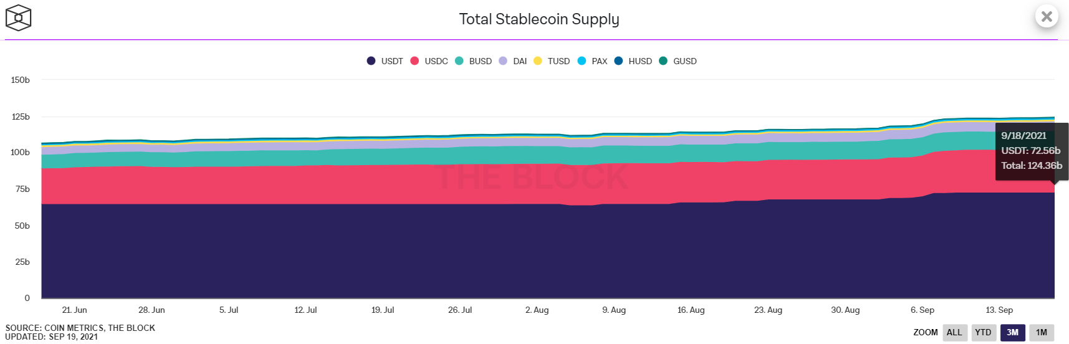Click the HUSD blue legend marker
This screenshot has width=1069, height=344.
[x=618, y=61]
